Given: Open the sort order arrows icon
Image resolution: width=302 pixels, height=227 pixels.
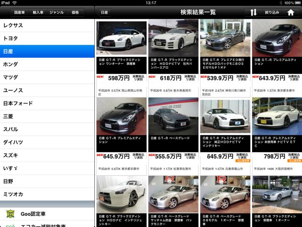Looking at the screenshot, I should point(253,12).
